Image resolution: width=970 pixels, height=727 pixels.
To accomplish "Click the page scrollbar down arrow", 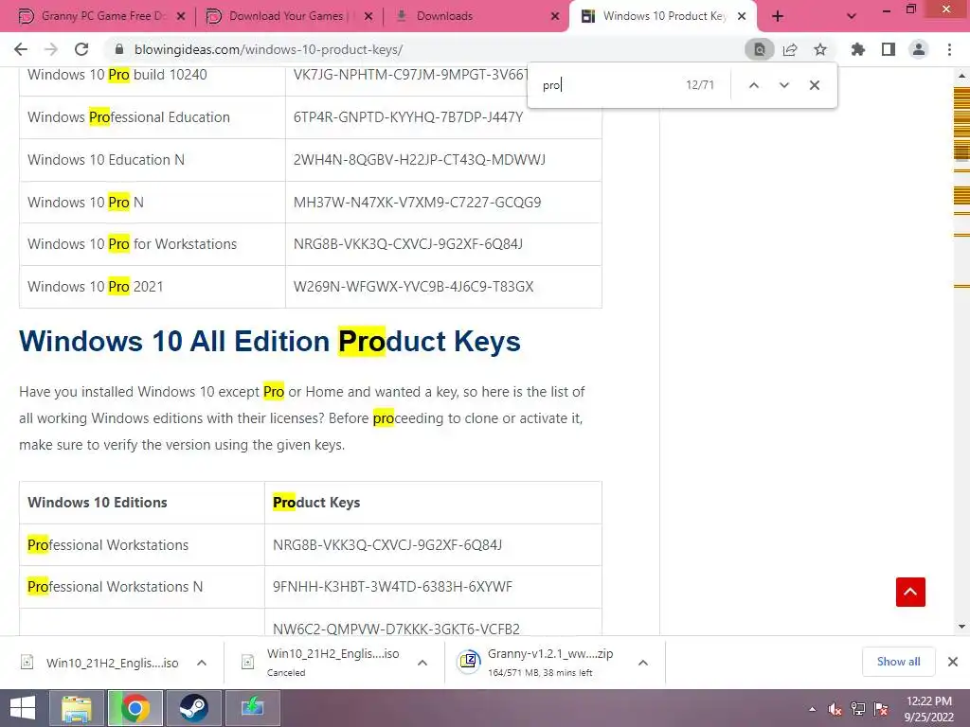I will point(961,627).
